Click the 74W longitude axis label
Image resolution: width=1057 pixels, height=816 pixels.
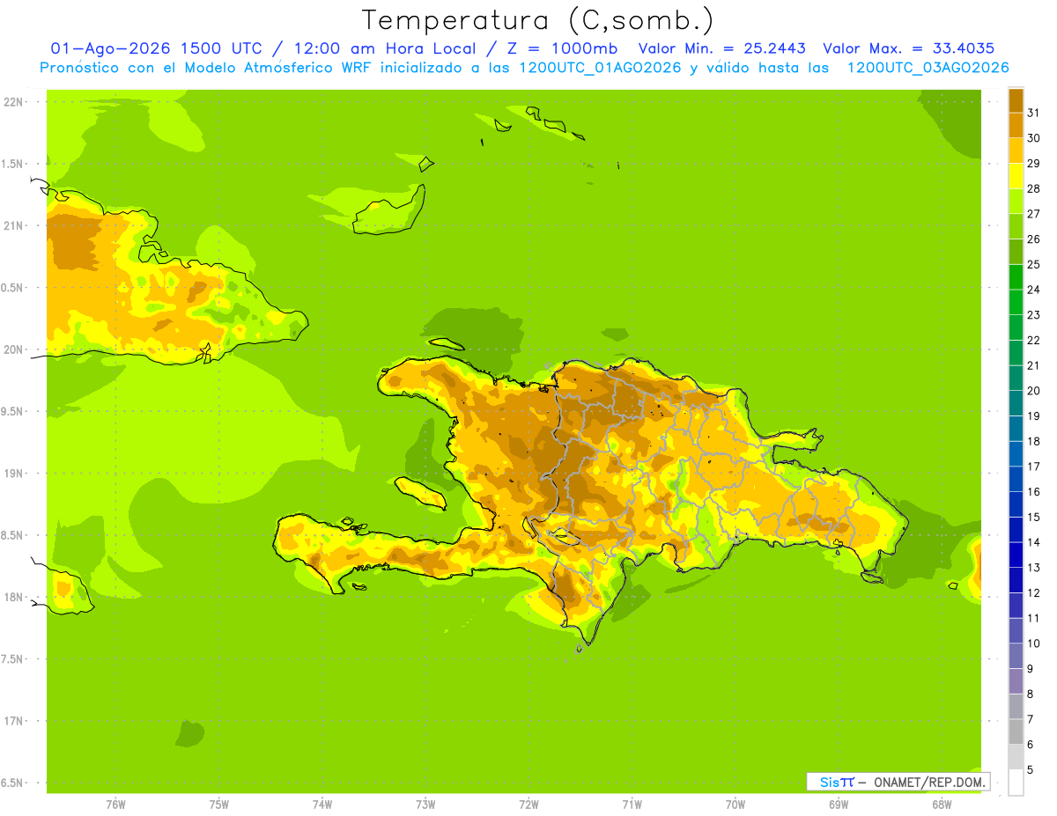pyautogui.click(x=322, y=804)
